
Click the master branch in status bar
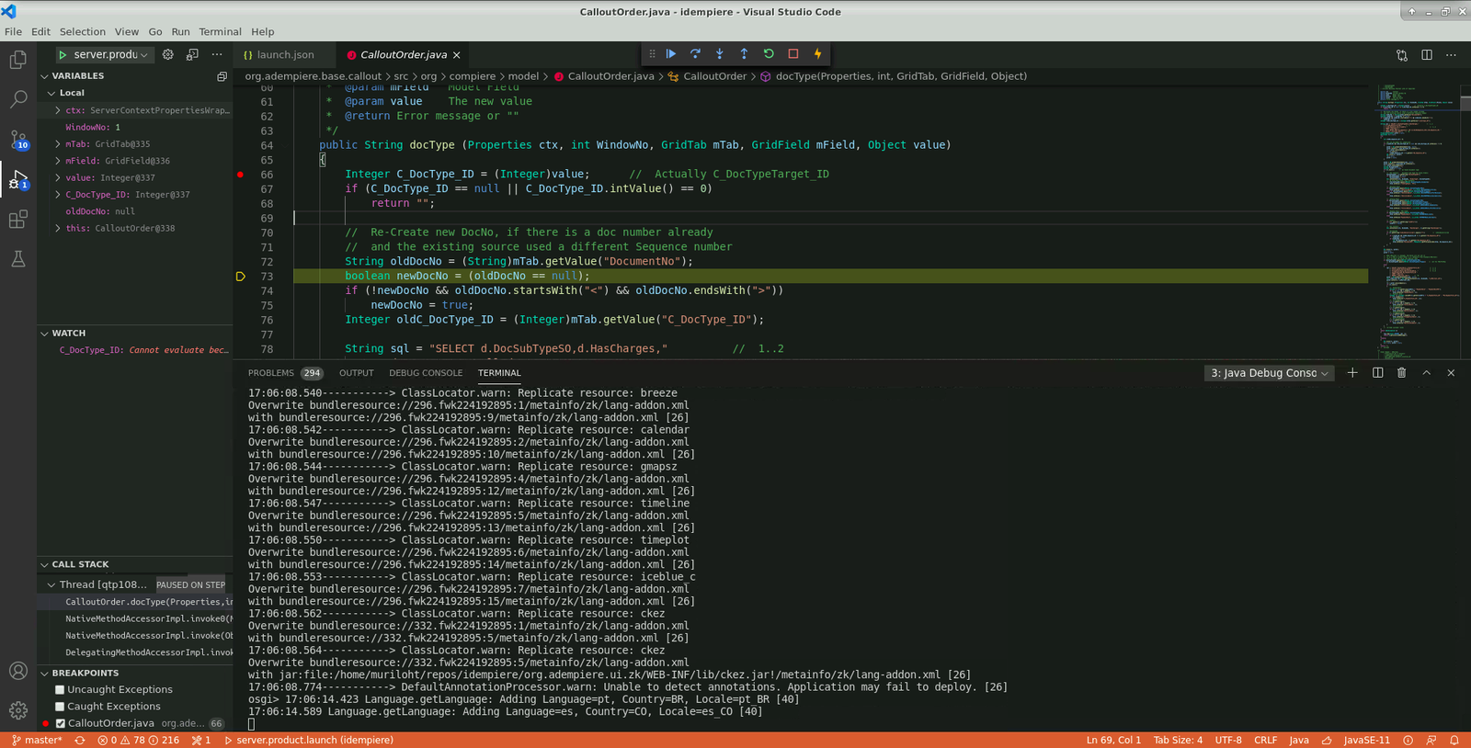point(38,740)
